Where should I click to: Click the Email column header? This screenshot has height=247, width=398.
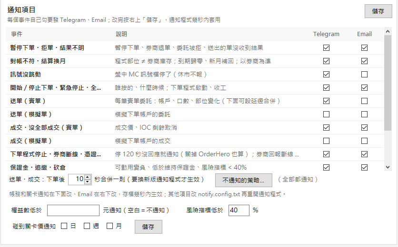[364, 34]
